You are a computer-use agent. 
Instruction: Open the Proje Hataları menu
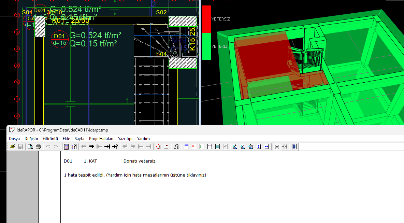click(x=101, y=139)
